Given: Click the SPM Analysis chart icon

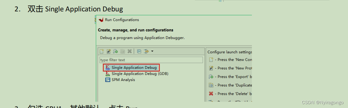Looking at the screenshot, I should (x=108, y=80).
